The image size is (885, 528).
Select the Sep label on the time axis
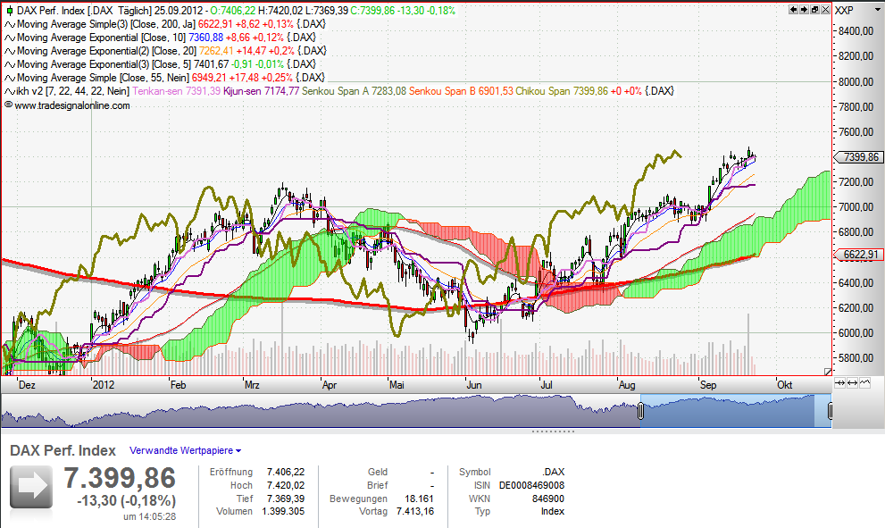coord(707,384)
